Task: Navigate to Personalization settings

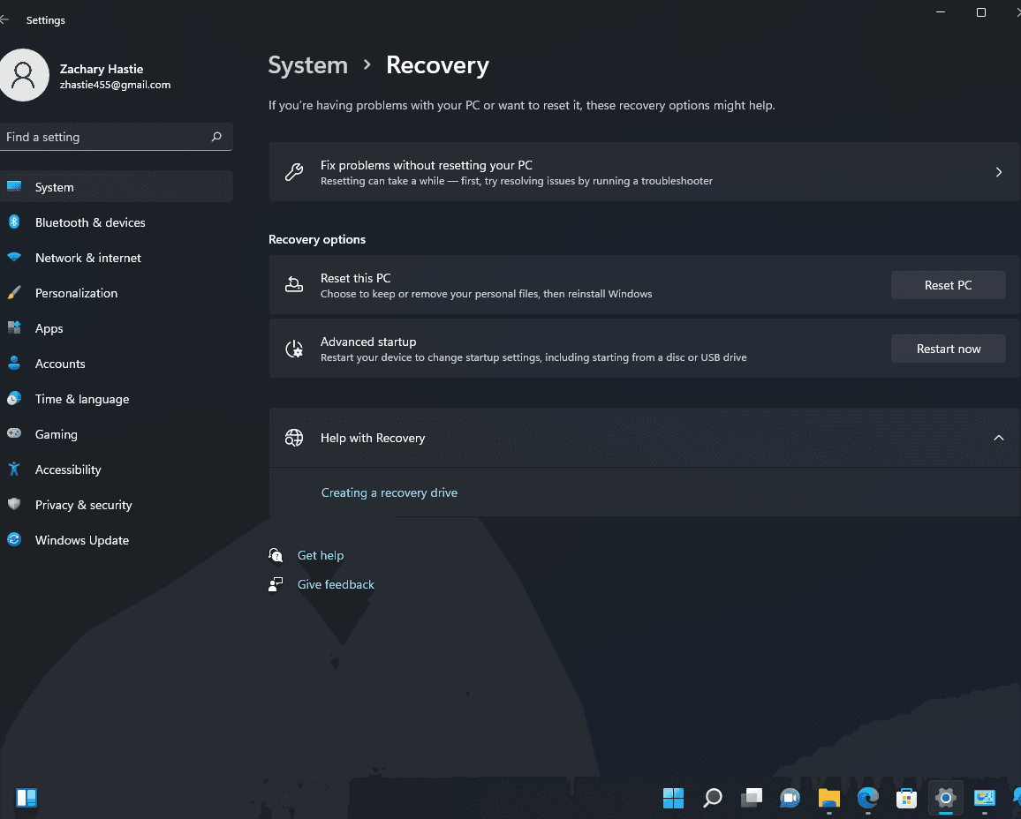Action: coord(117,293)
